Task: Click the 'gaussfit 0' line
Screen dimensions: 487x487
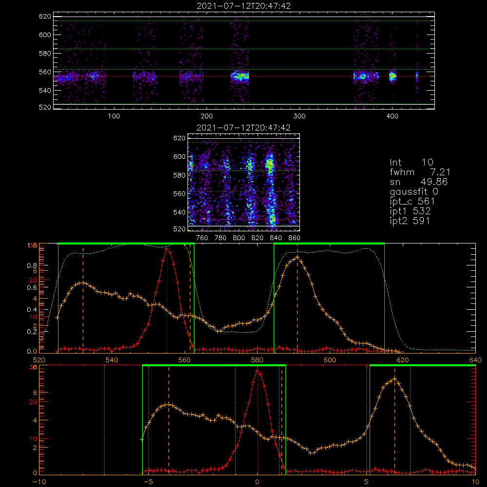Action: [x=413, y=191]
